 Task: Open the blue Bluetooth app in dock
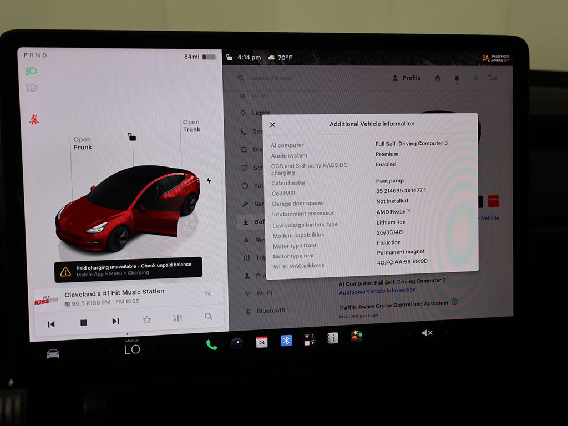286,341
